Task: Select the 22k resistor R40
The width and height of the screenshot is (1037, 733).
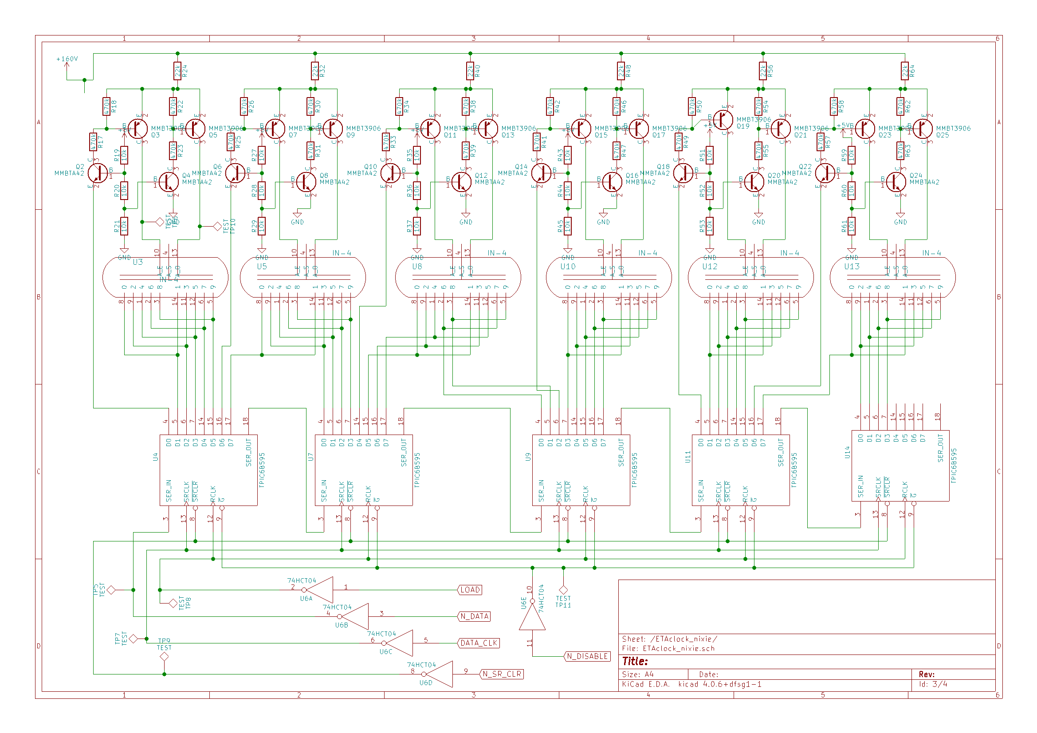Action: (470, 71)
